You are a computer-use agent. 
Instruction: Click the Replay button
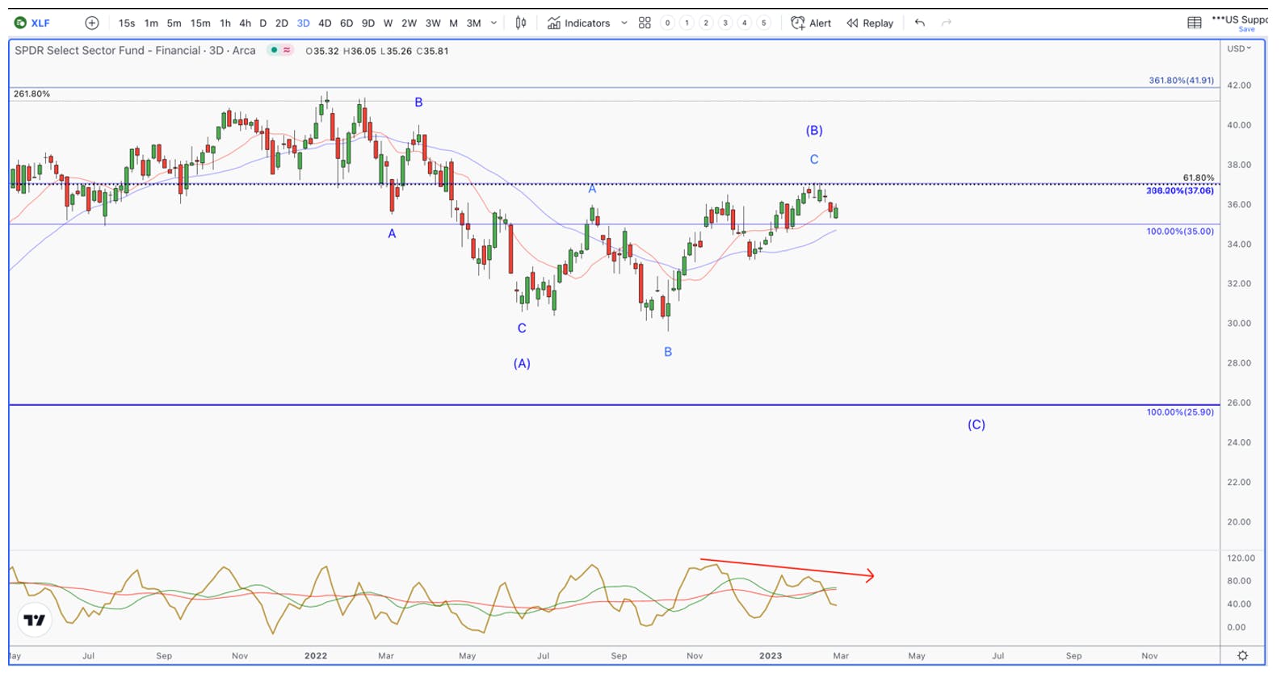pos(870,23)
